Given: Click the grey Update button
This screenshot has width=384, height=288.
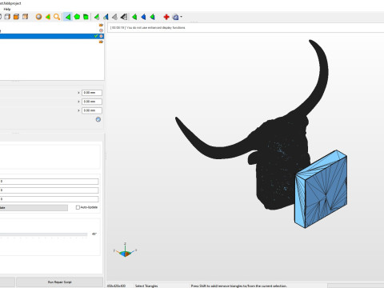Looking at the screenshot, I should click(34, 208).
